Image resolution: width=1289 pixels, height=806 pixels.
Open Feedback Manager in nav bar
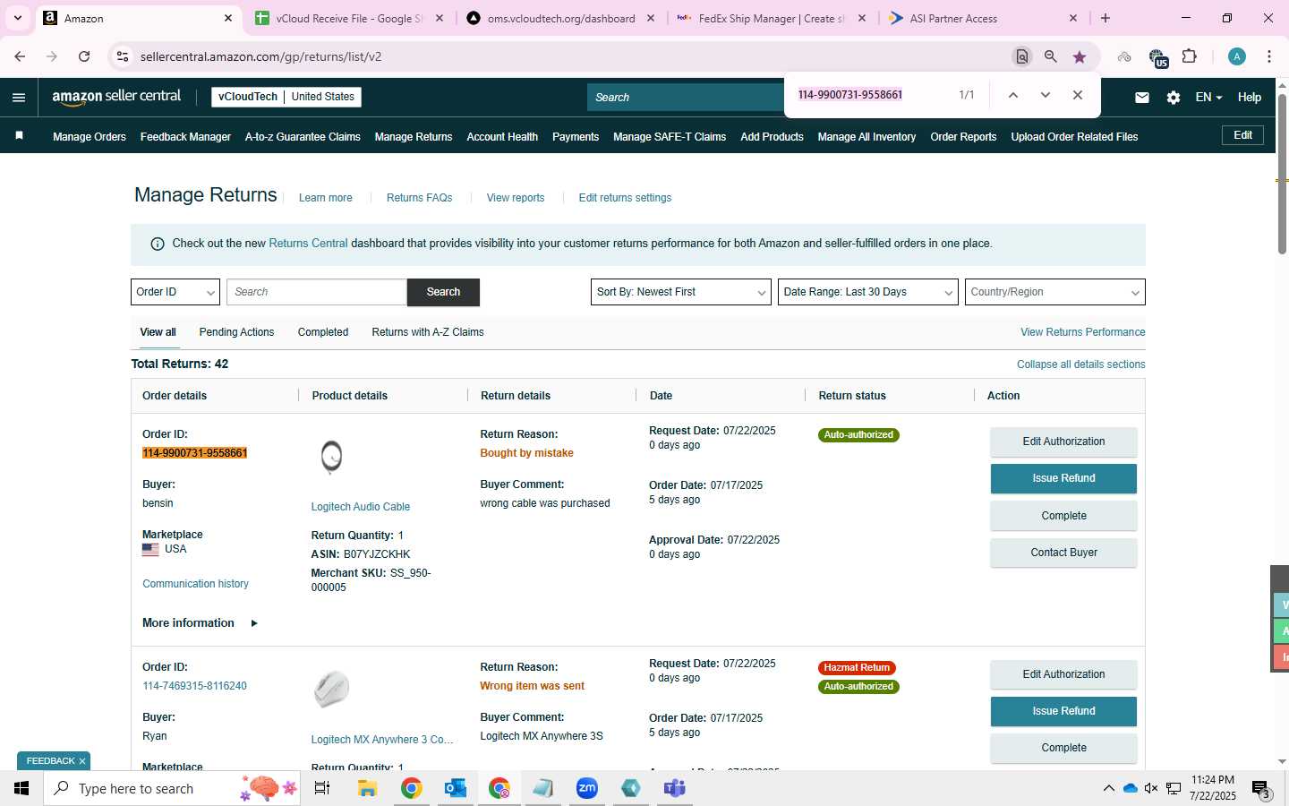185,137
